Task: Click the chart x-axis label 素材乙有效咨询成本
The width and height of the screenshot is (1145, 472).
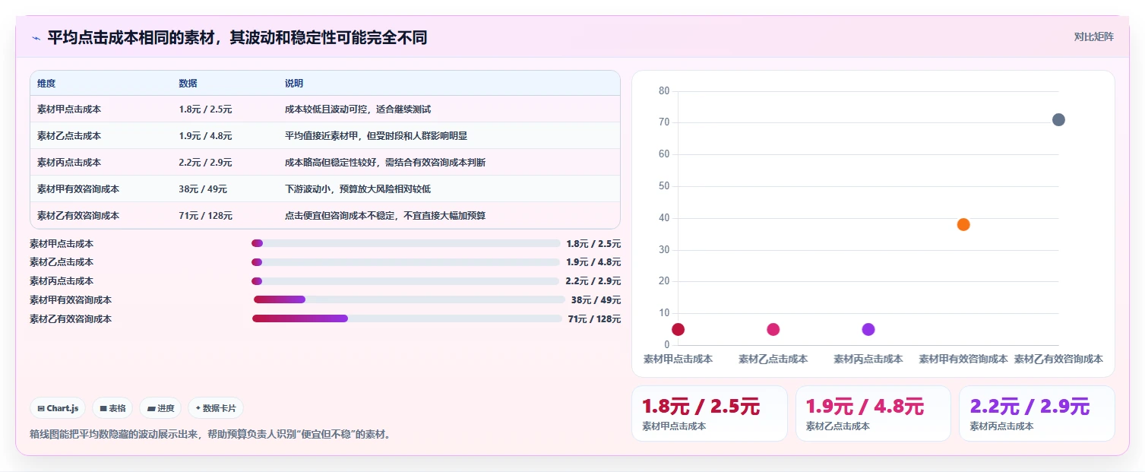Action: (x=1058, y=359)
